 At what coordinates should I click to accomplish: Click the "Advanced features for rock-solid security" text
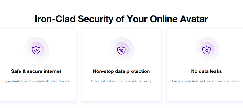[121, 81]
